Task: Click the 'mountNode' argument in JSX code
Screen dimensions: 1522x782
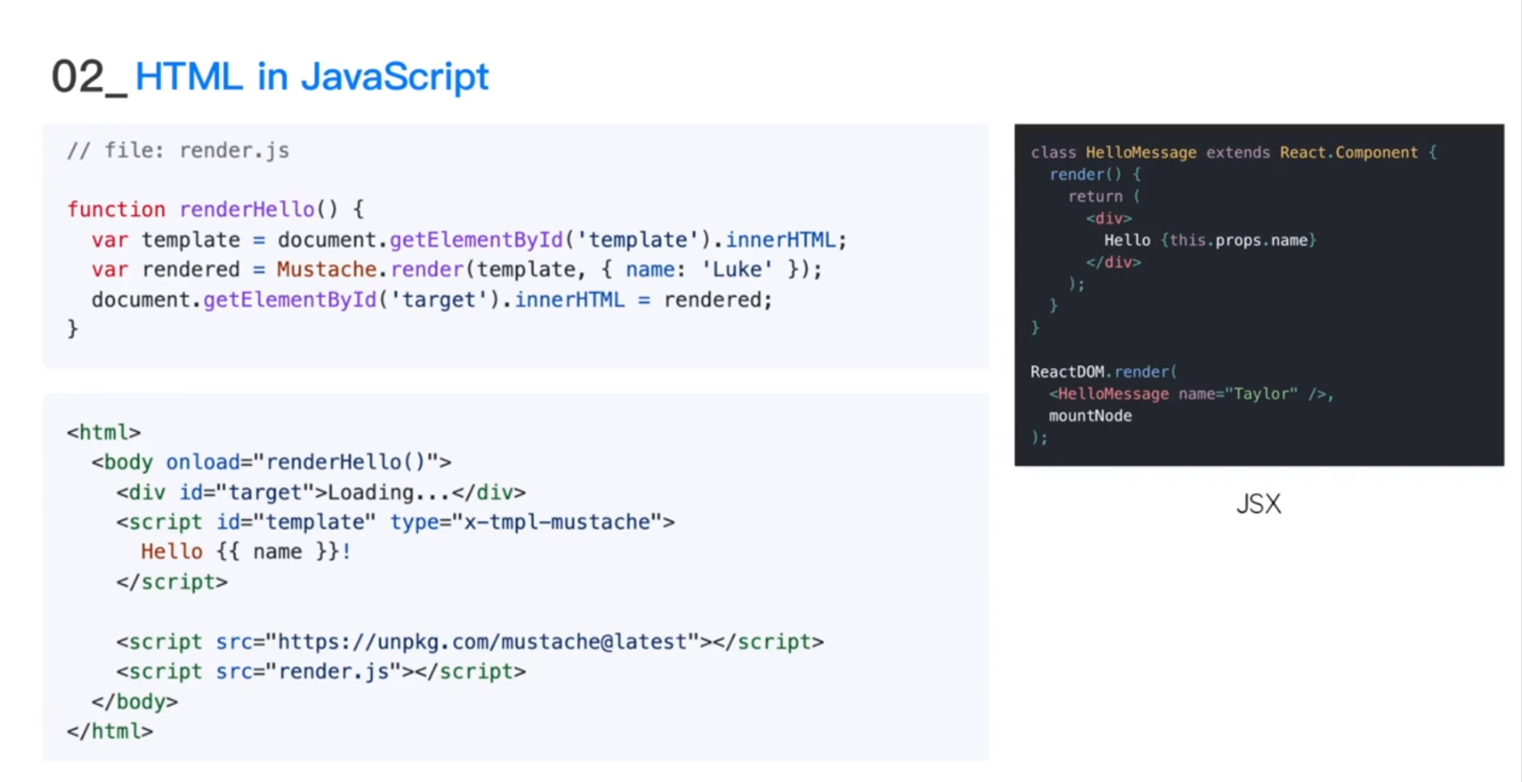Action: click(1090, 416)
